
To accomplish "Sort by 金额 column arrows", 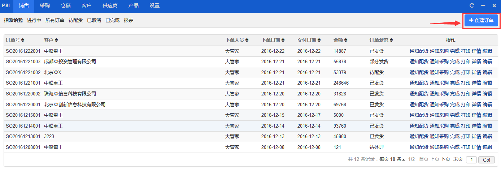I will point(345,40).
